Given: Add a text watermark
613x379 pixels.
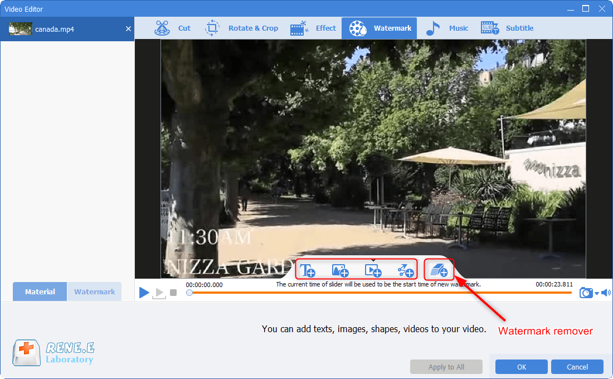Looking at the screenshot, I should 308,270.
